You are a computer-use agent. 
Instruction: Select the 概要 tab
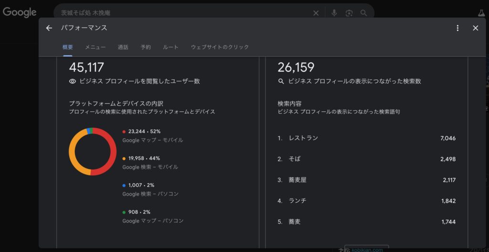68,47
